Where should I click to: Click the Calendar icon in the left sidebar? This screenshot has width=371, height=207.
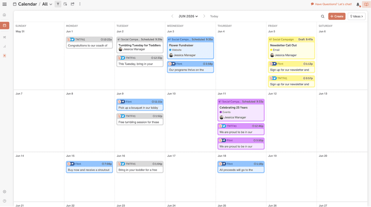click(4, 26)
